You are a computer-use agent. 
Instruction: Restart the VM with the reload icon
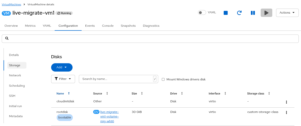[x=239, y=13]
